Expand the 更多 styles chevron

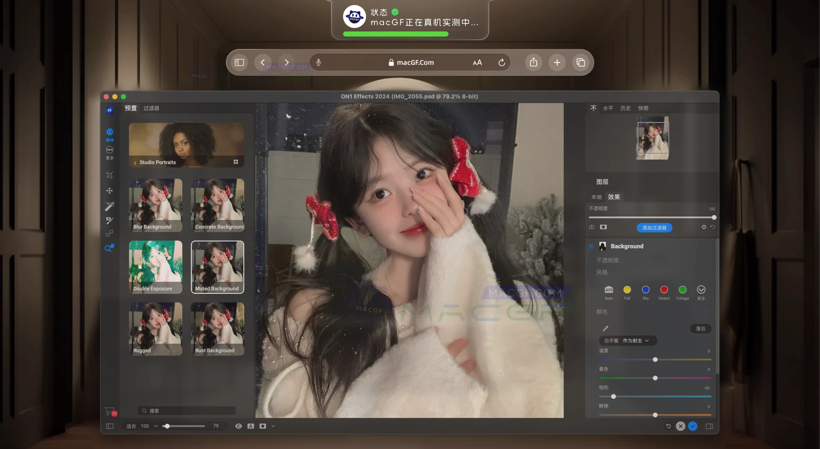tap(701, 290)
